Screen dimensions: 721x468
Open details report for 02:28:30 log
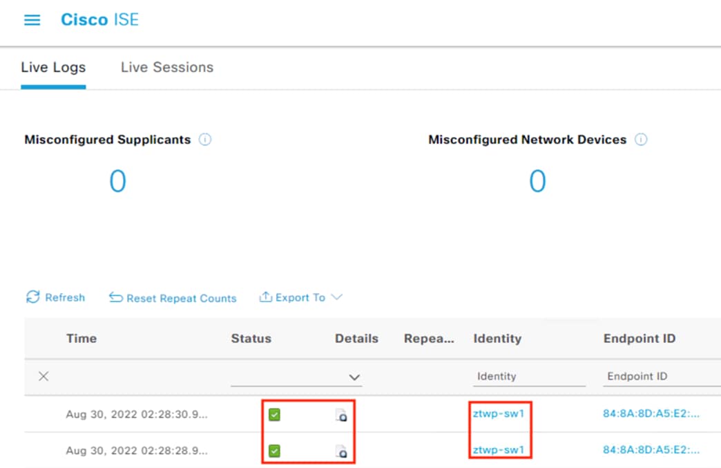coord(341,415)
